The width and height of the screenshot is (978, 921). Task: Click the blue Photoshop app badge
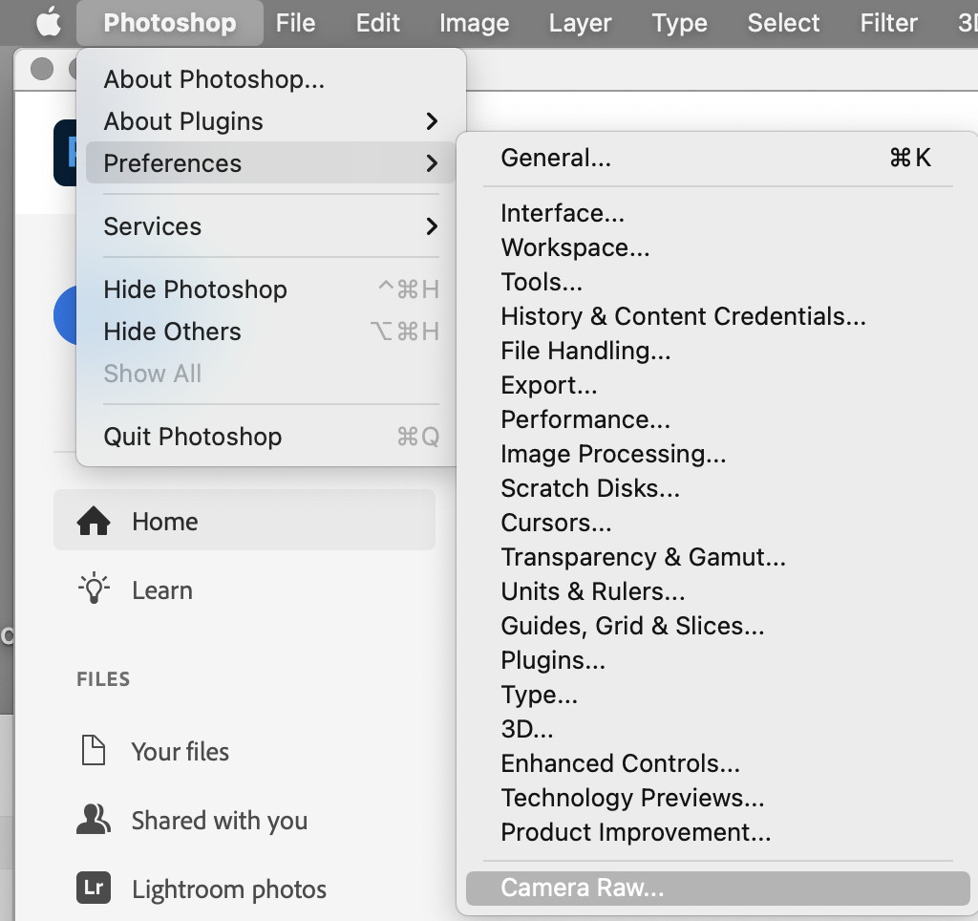(x=69, y=153)
